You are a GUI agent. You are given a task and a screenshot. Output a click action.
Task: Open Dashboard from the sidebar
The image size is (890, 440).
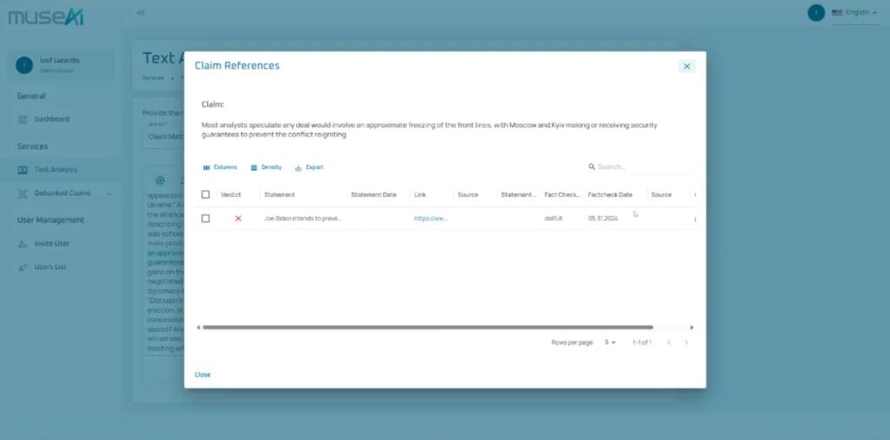coord(52,119)
